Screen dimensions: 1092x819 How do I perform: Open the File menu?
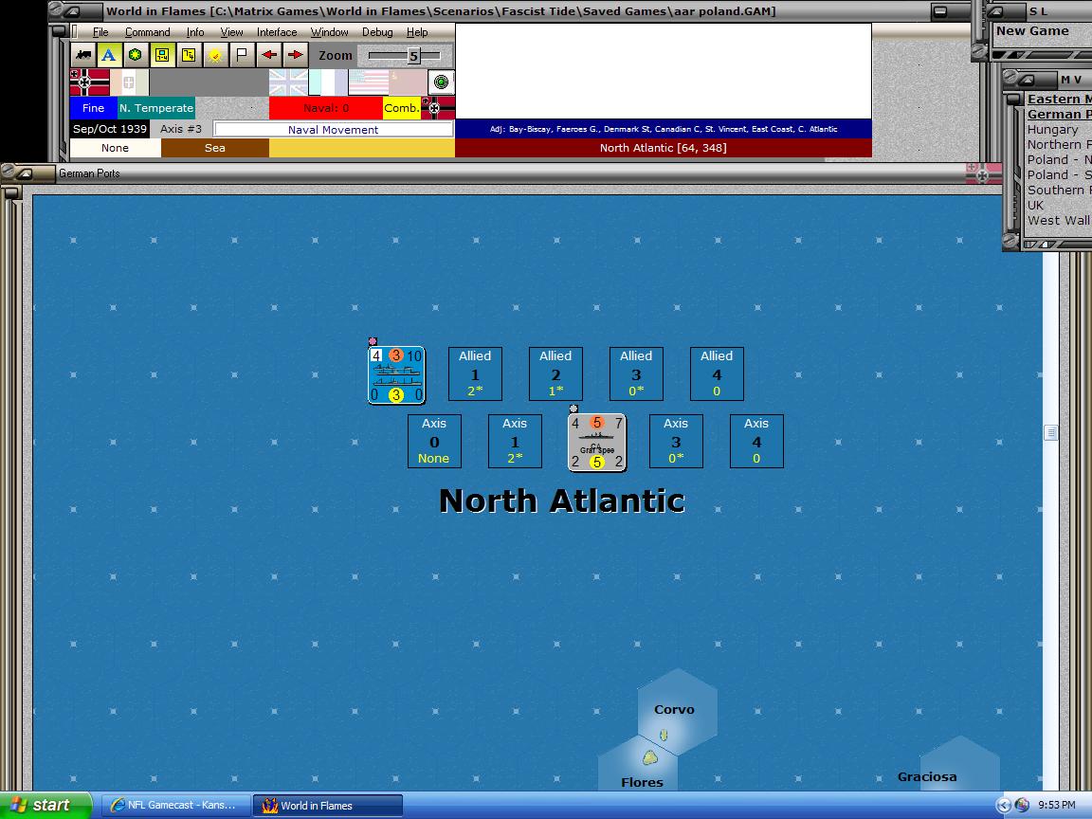100,32
